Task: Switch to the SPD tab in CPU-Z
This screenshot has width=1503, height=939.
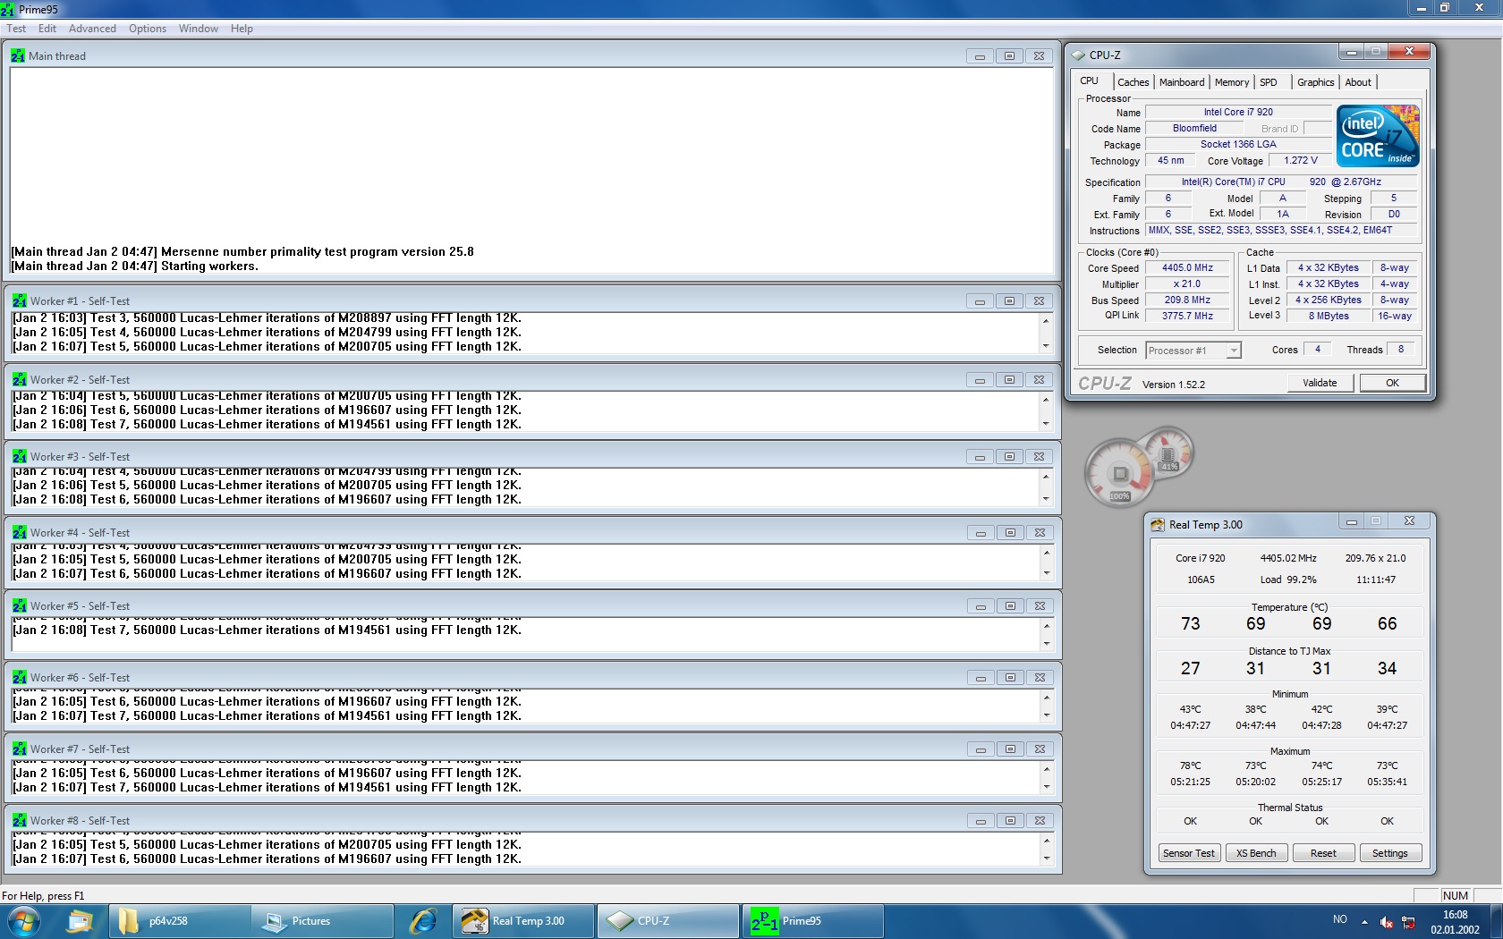Action: (1269, 82)
